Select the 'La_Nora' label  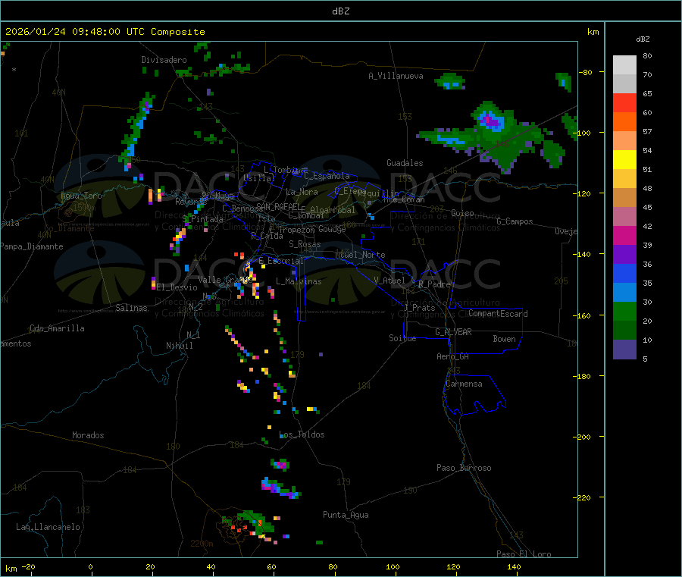(x=302, y=192)
